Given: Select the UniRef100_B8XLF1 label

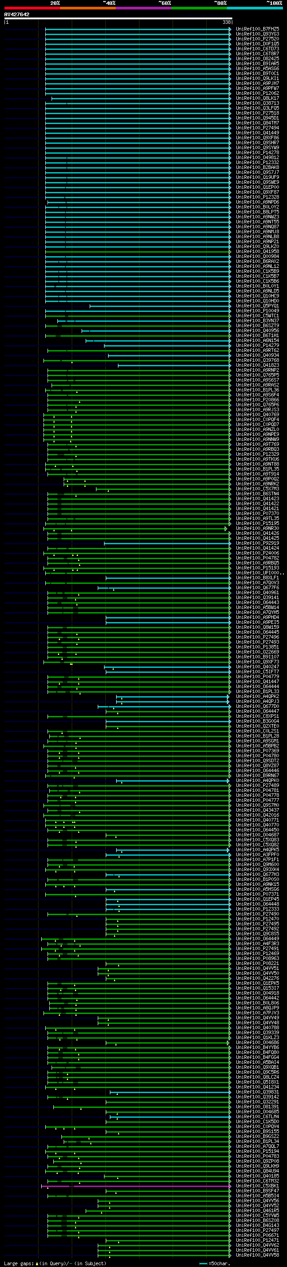Looking at the screenshot, I should [257, 578].
